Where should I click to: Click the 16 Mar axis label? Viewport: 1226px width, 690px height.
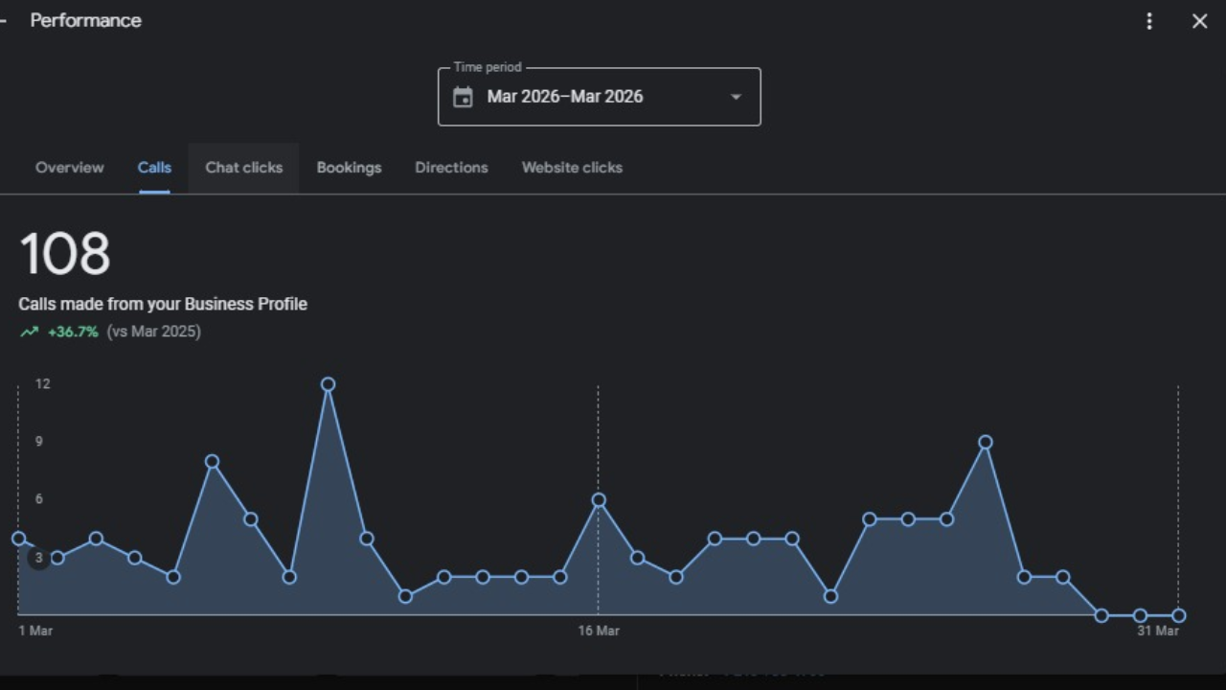598,631
